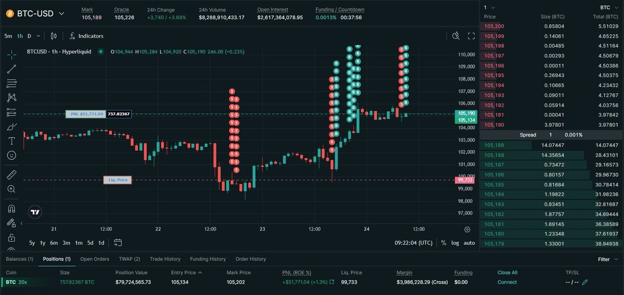624x295 pixels.
Task: Select the brush drawing tool
Action: click(11, 127)
